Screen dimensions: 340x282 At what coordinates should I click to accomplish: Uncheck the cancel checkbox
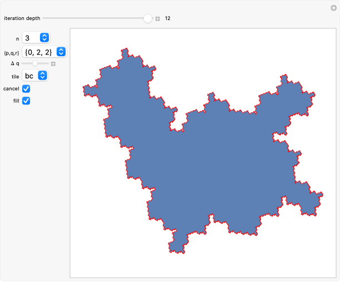coord(26,89)
